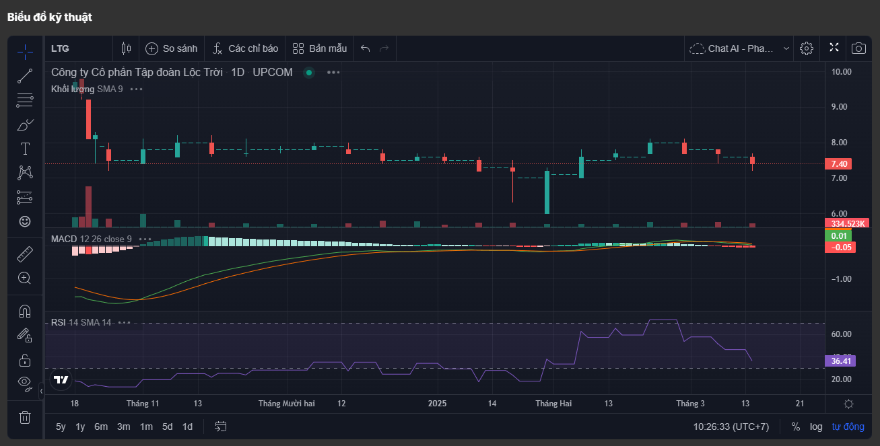Open Các chỉ báo indicators menu
Viewport: 880px width, 446px height.
245,48
